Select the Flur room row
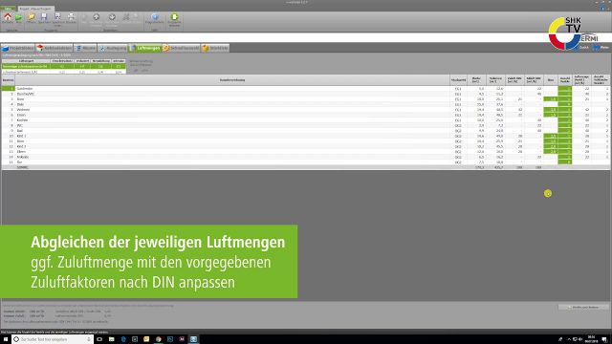612x344 pixels. 305,162
